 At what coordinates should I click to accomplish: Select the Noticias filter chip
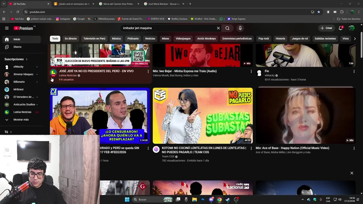[x=150, y=39]
